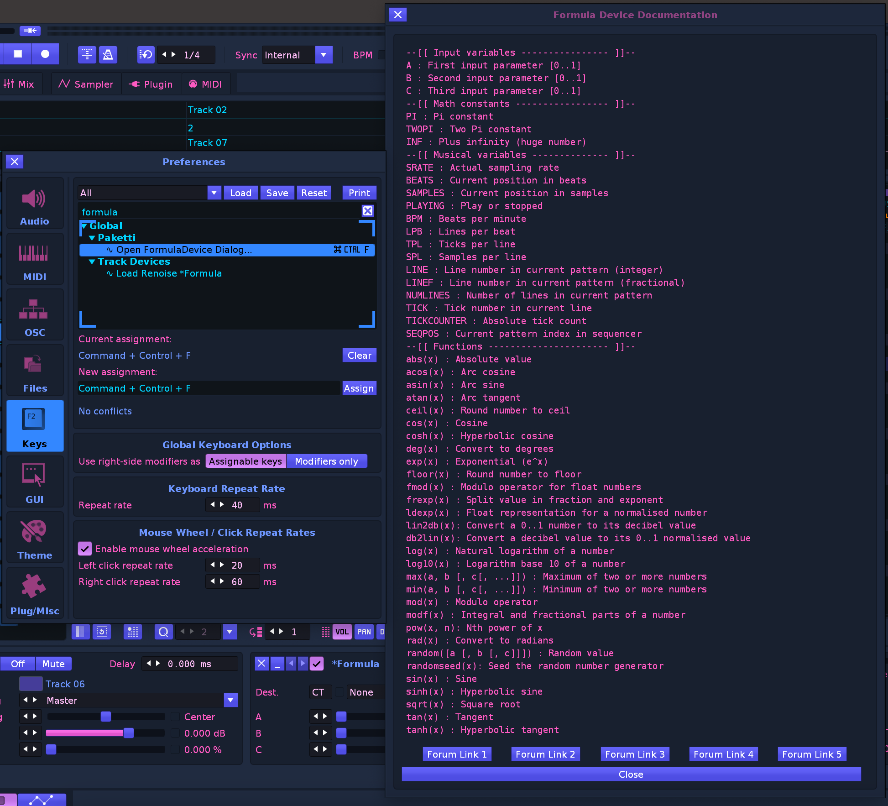This screenshot has height=806, width=888.
Task: Clear the formula search field
Action: [367, 211]
